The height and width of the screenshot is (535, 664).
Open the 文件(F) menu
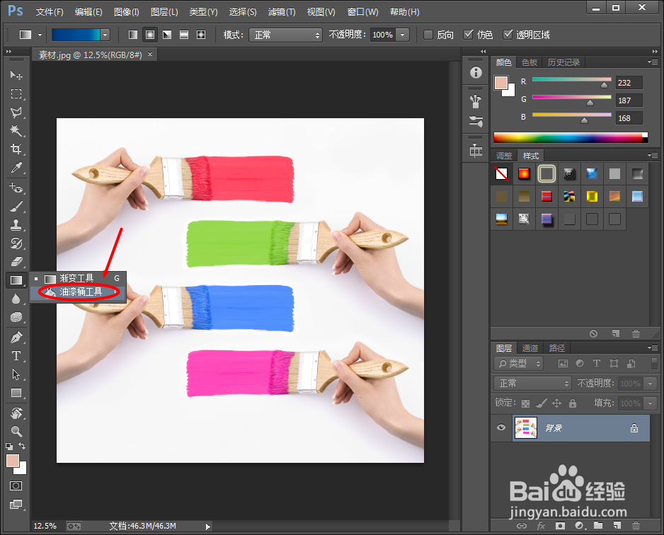click(50, 12)
